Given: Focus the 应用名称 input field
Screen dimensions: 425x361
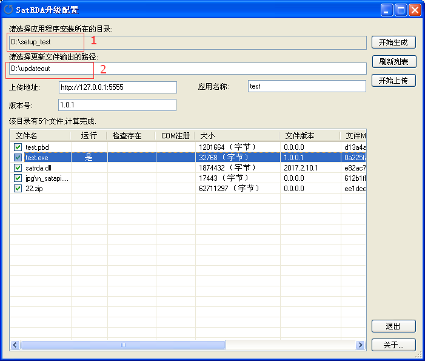Looking at the screenshot, I should [307, 87].
